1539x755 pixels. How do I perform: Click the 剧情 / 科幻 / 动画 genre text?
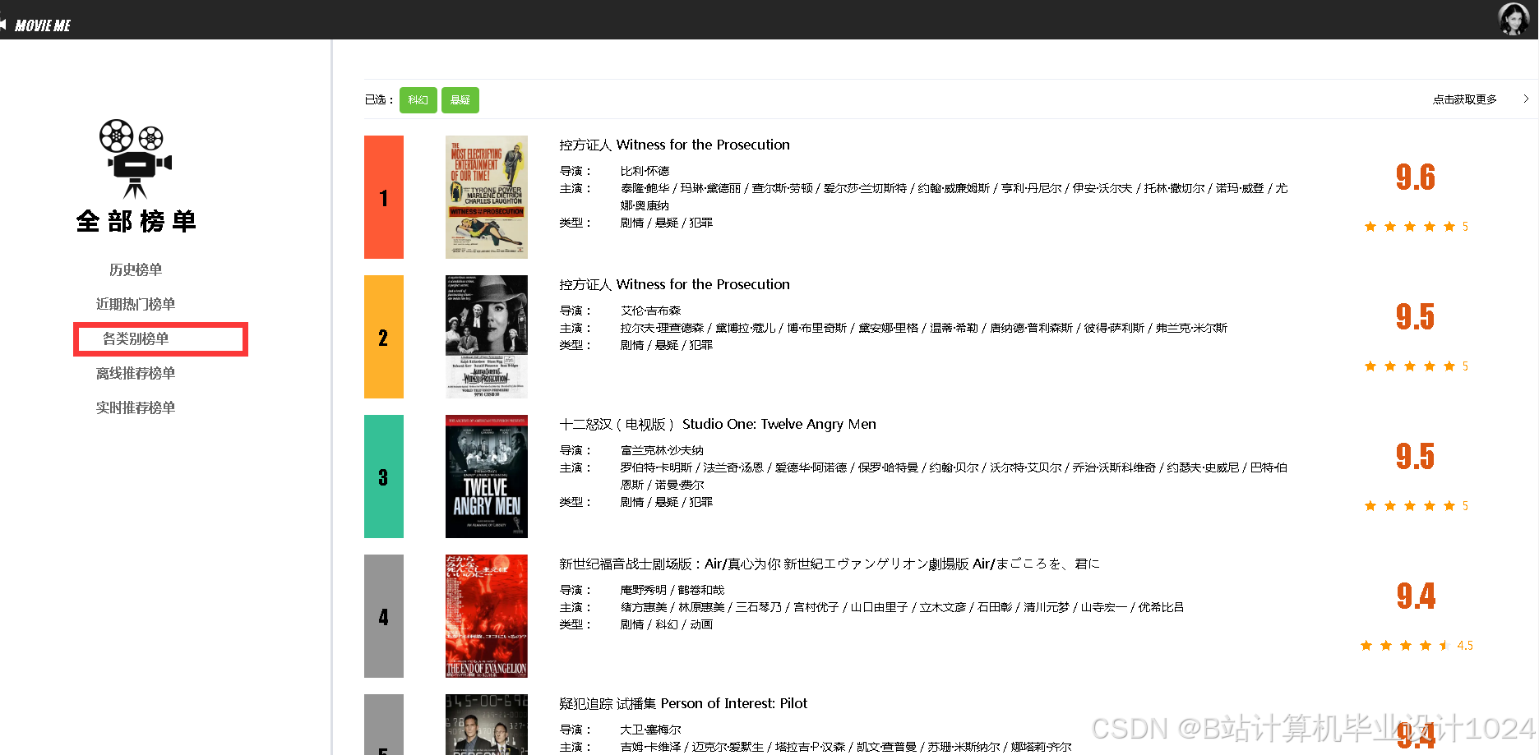[667, 624]
